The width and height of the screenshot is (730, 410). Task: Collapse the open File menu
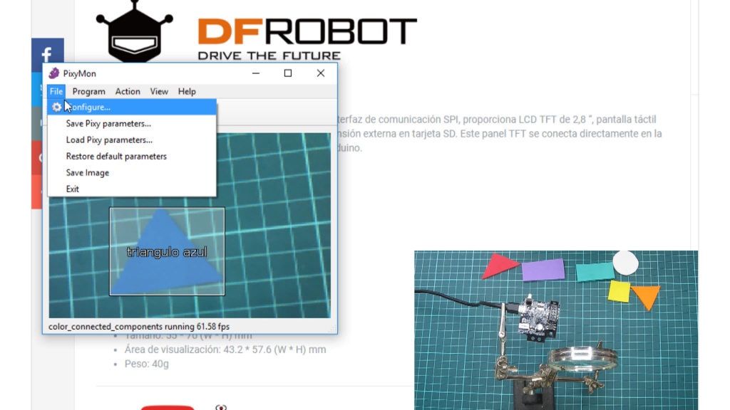coord(56,91)
